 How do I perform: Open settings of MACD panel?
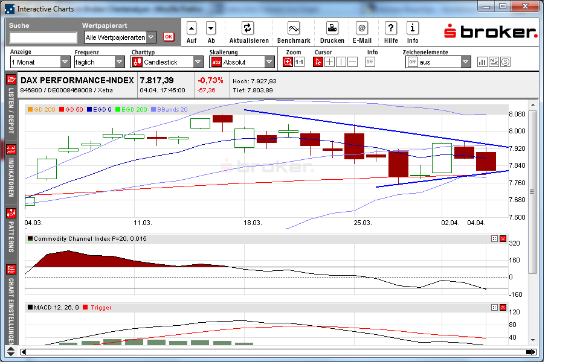(x=495, y=307)
